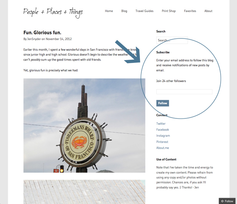Click the blue Follow subscribe button
This screenshot has width=237, height=204.
click(x=162, y=103)
